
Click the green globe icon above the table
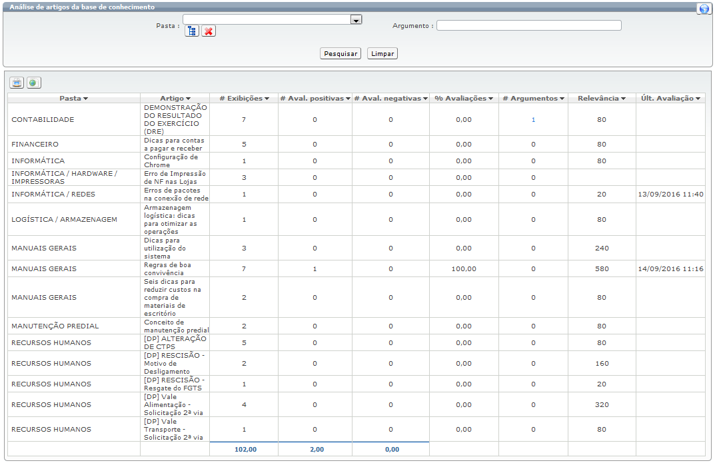pyautogui.click(x=33, y=83)
